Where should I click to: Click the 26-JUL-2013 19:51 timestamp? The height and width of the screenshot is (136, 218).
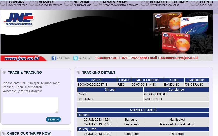97,120
